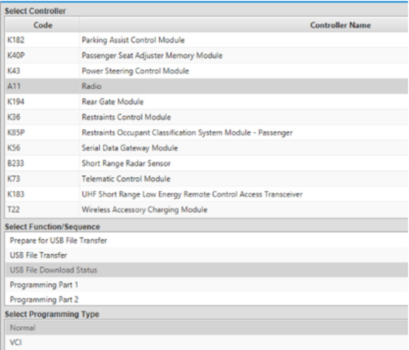Select K73 Telematic Control Module
This screenshot has width=409, height=350.
pos(207,179)
